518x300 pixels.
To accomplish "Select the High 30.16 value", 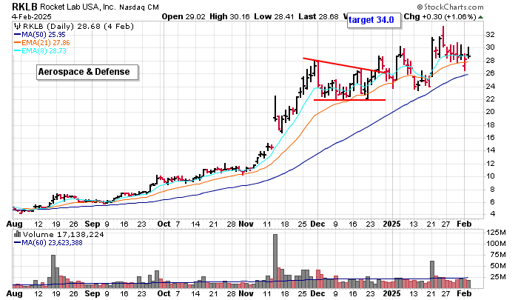I will point(229,16).
